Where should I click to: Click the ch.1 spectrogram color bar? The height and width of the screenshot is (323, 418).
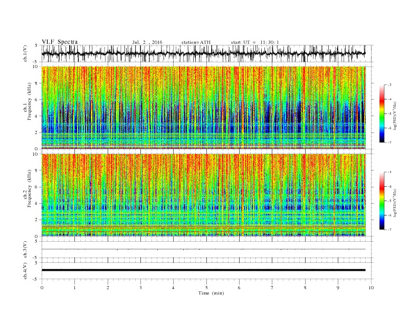(x=382, y=114)
